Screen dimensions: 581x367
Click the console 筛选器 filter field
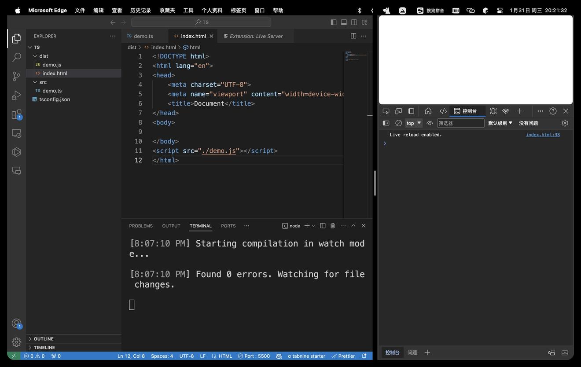click(460, 123)
